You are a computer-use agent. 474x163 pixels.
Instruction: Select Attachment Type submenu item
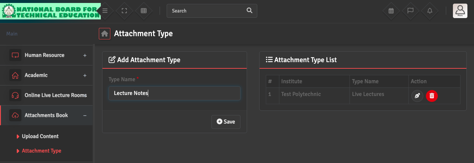tap(42, 151)
